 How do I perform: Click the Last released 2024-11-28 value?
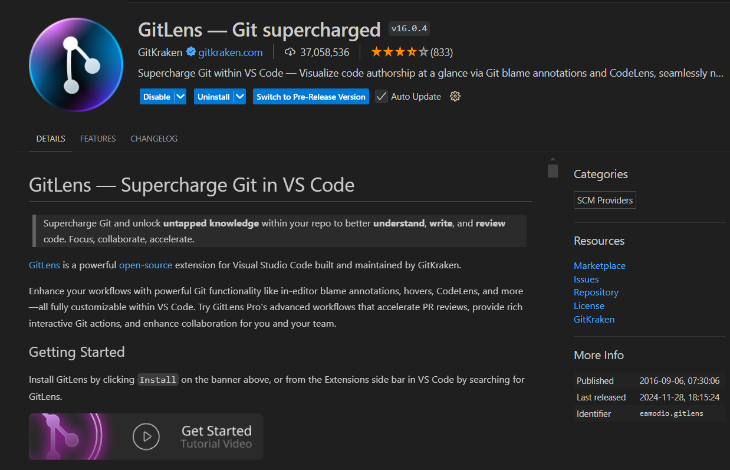[x=680, y=397]
